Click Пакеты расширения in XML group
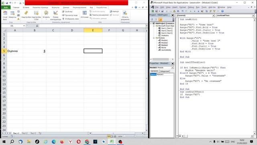The image size is (257, 145). 99,15
